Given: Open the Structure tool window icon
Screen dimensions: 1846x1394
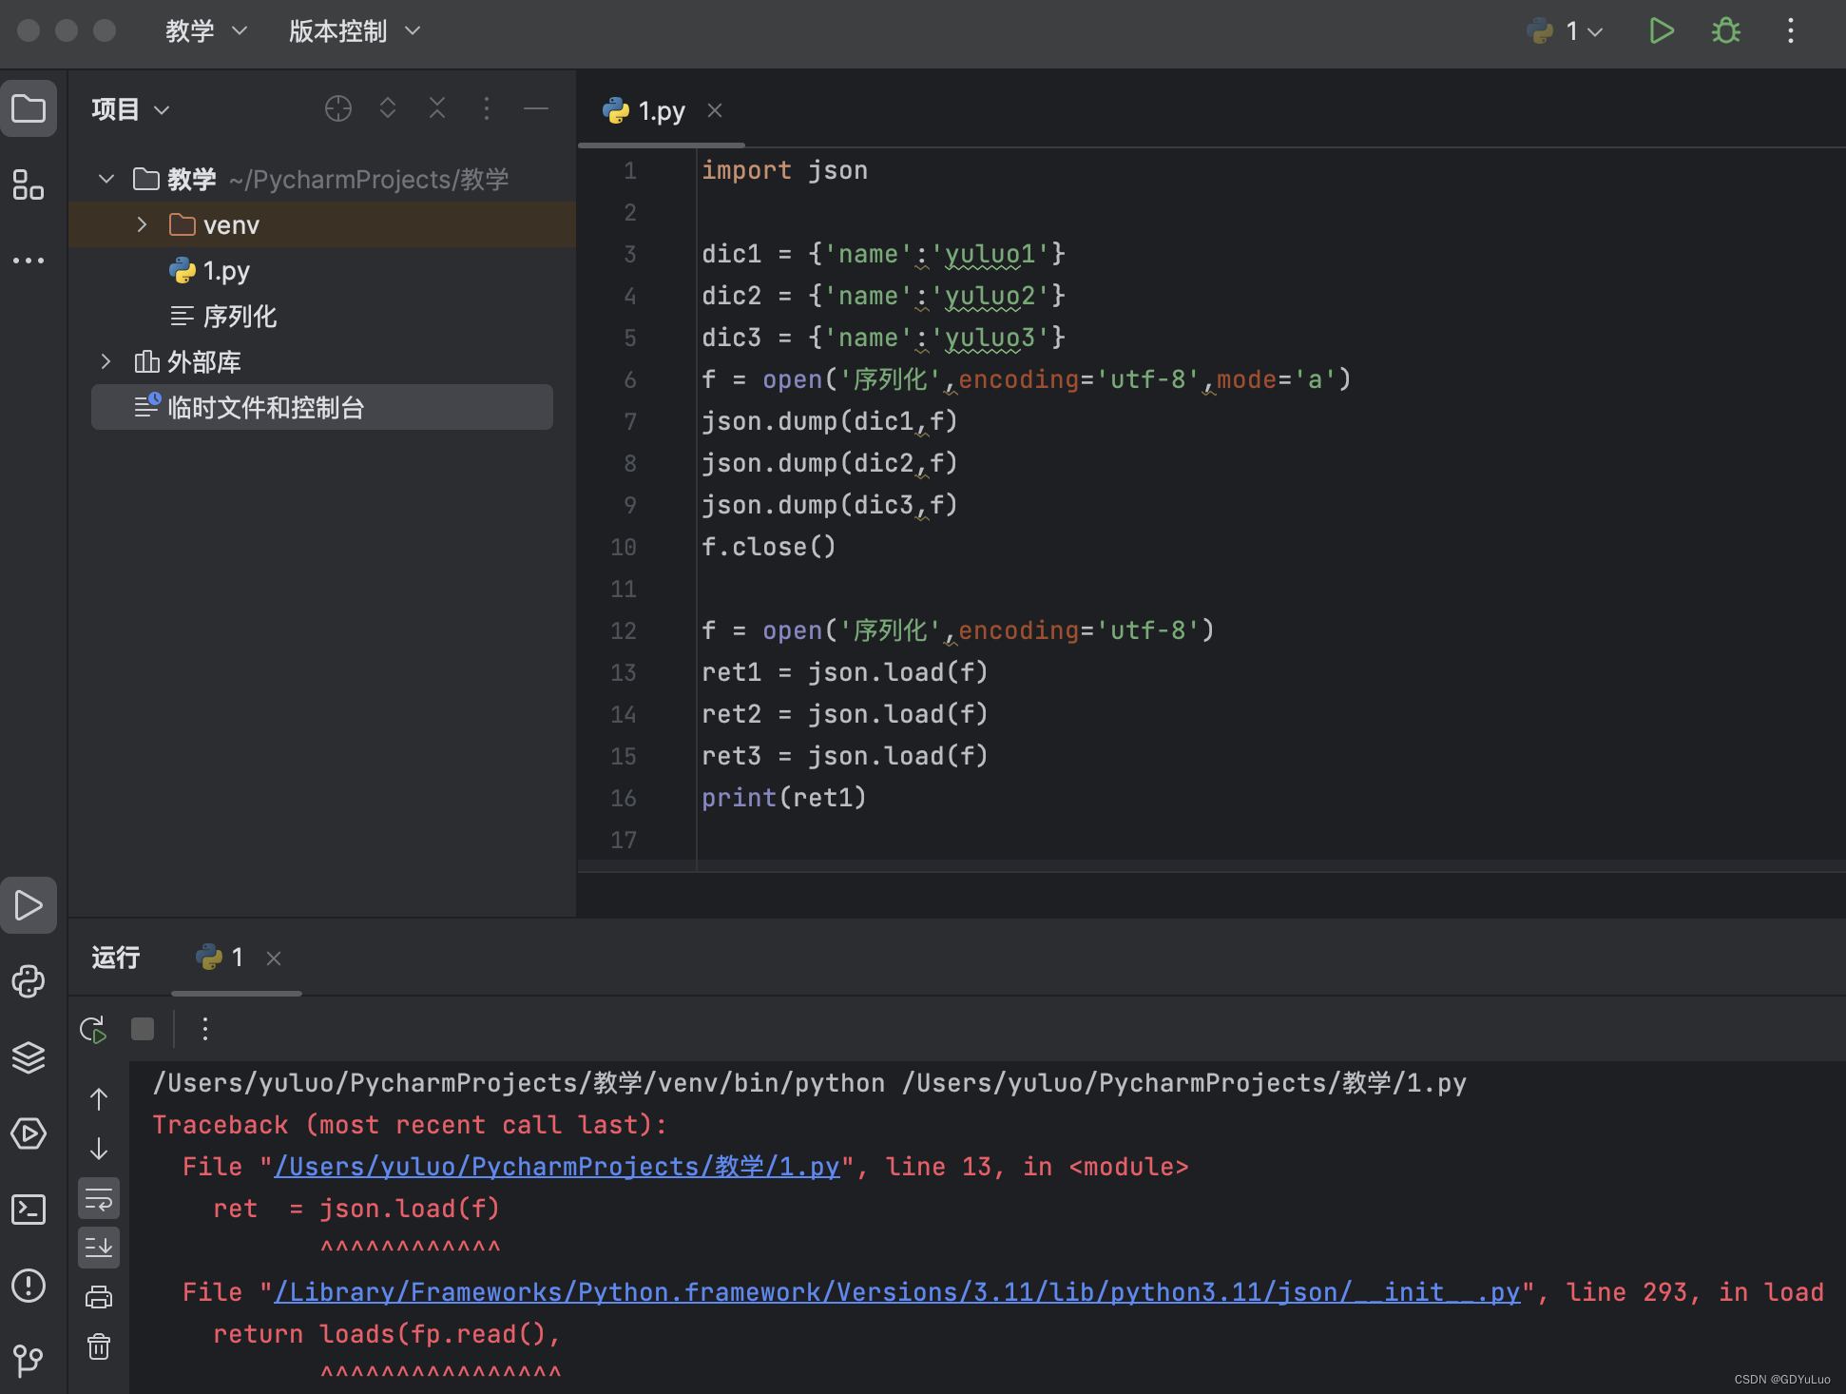Looking at the screenshot, I should 29,184.
